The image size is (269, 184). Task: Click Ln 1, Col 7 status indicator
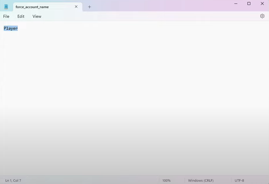tap(13, 181)
